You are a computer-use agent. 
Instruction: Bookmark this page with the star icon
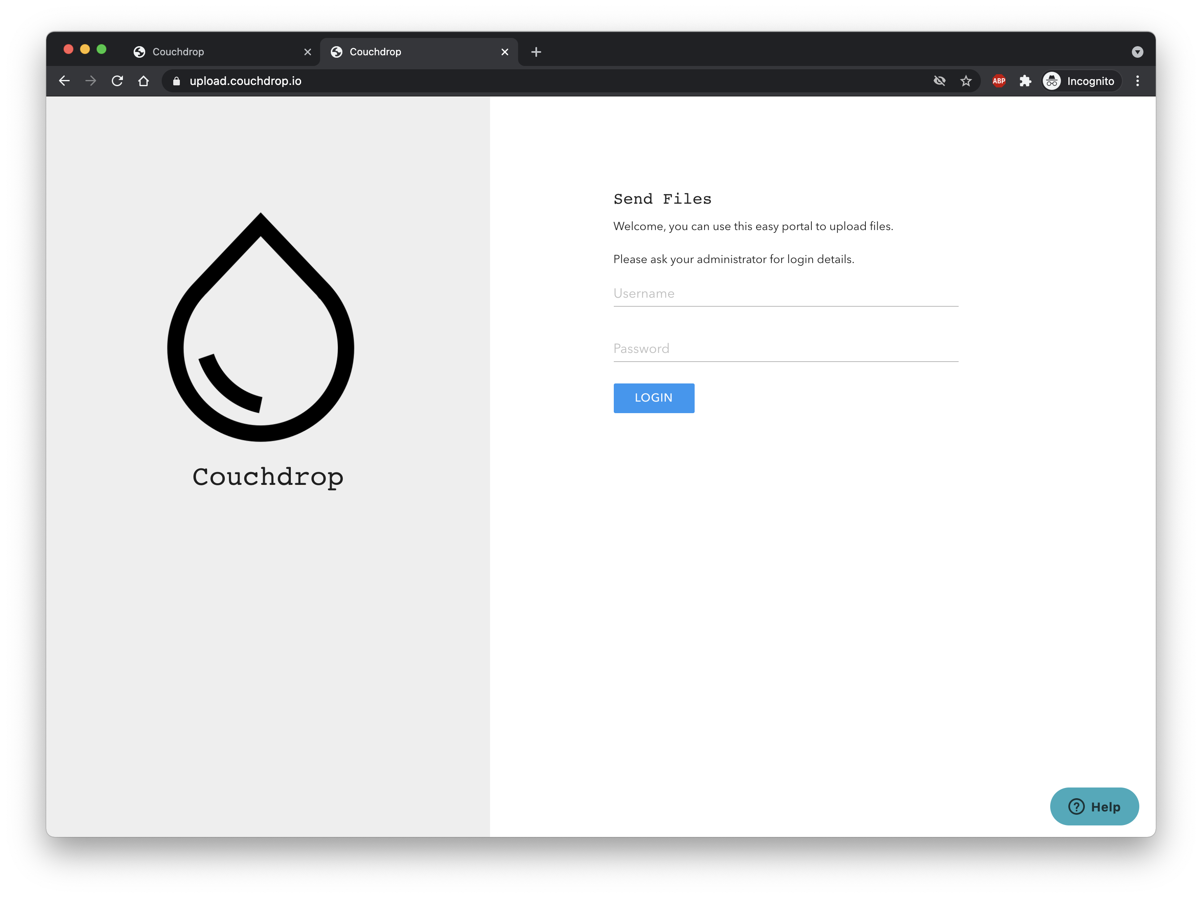tap(966, 81)
